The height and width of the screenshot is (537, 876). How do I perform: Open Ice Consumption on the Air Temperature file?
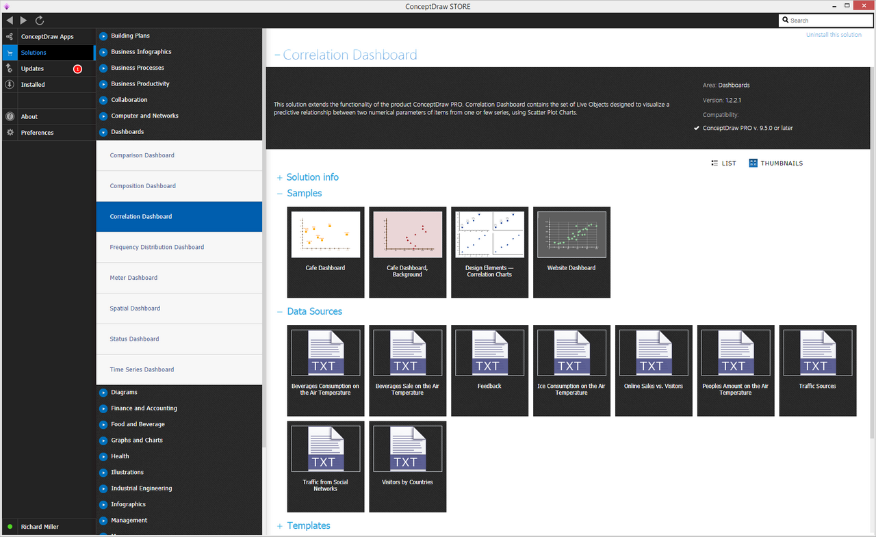(571, 371)
